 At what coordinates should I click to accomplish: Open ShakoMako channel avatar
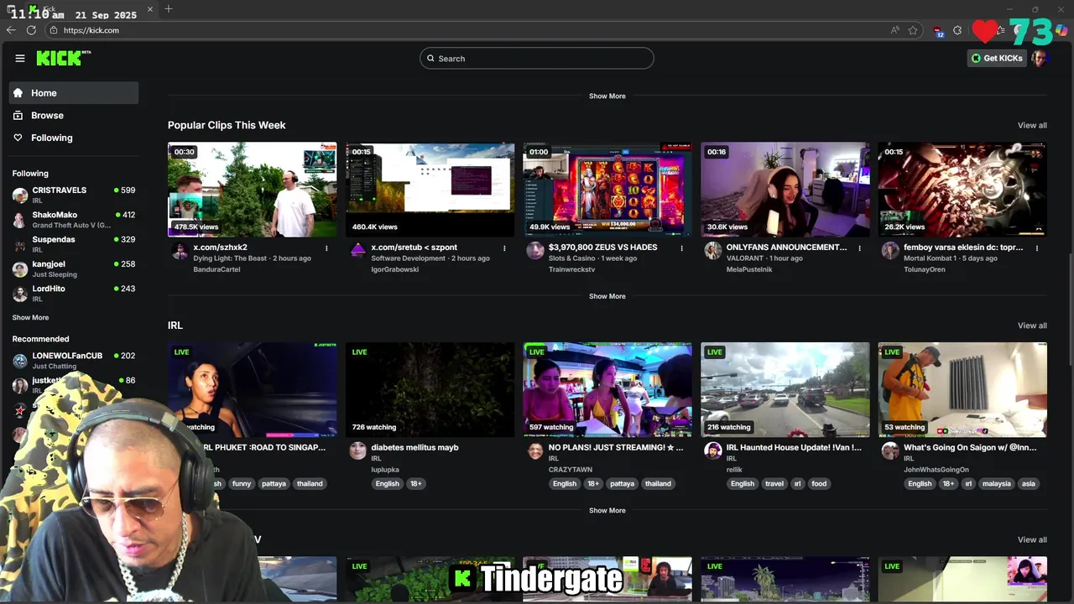tap(20, 220)
